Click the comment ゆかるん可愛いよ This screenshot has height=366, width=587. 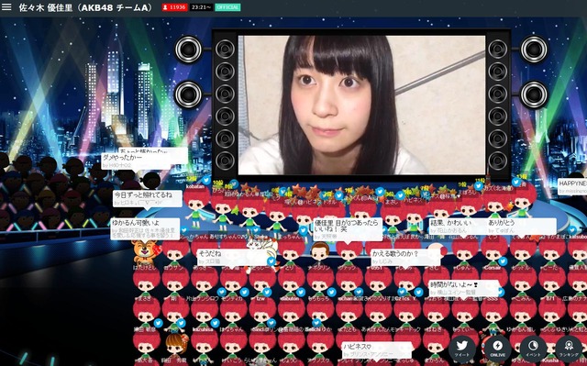[x=145, y=228]
